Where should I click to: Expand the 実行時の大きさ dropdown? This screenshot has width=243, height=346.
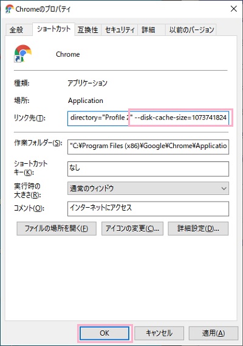[148, 188]
